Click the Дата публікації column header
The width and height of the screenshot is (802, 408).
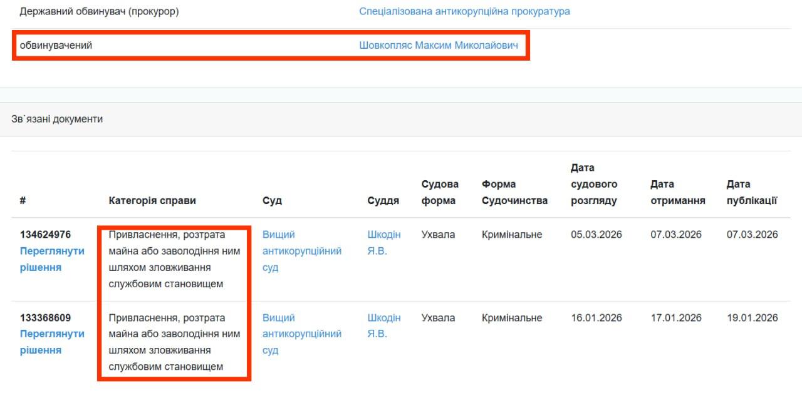pos(752,192)
